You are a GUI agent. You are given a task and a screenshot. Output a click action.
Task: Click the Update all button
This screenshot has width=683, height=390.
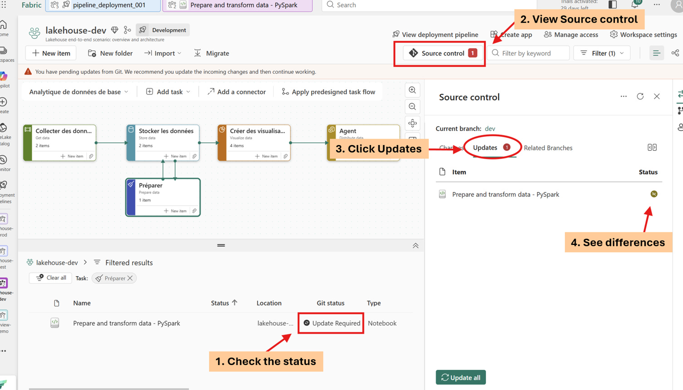click(461, 377)
